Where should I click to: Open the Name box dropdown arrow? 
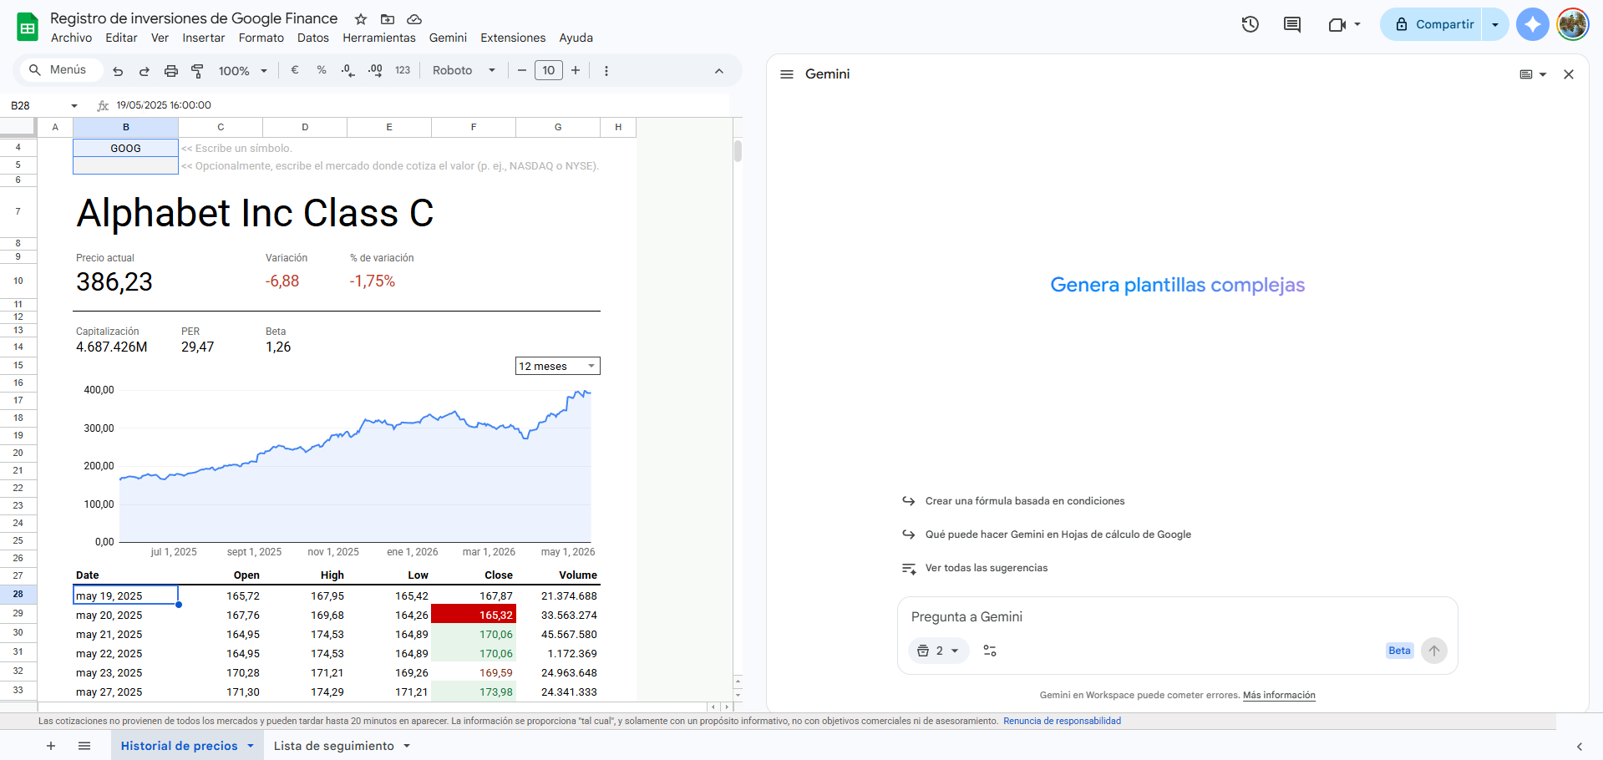pos(74,106)
